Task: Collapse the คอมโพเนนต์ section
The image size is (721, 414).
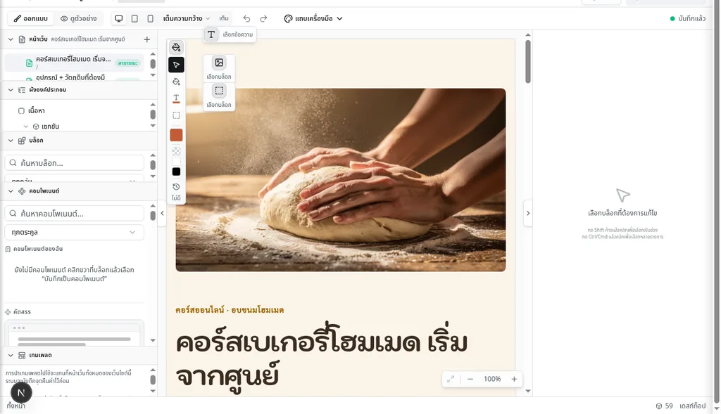Action: click(x=11, y=191)
